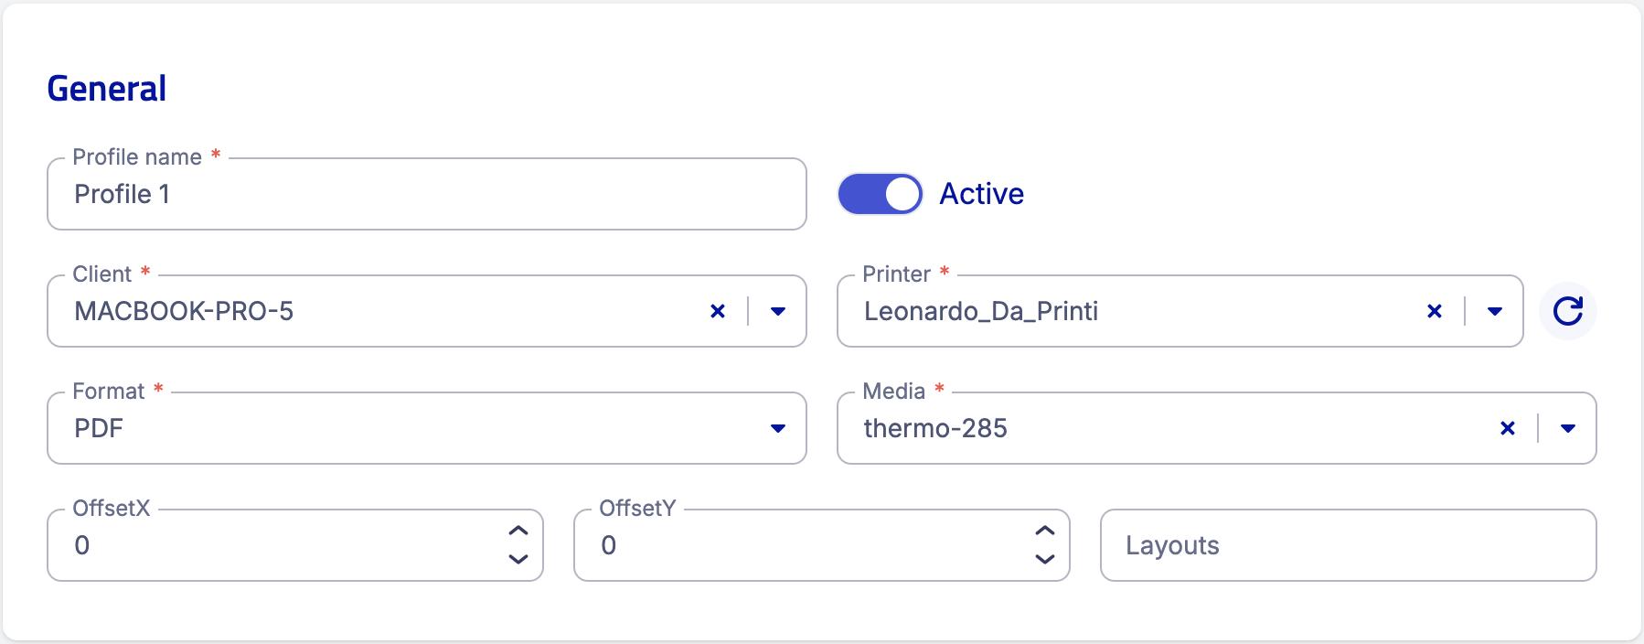This screenshot has height=644, width=1644.
Task: Open the Client dropdown arrow
Action: [778, 311]
